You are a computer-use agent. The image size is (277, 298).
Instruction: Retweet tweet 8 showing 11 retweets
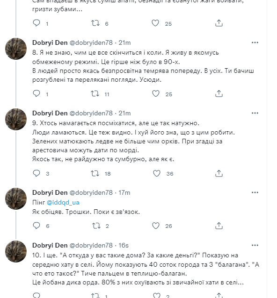95,93
